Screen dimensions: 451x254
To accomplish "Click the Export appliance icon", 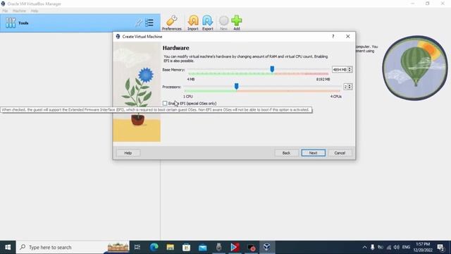I will coord(207,23).
